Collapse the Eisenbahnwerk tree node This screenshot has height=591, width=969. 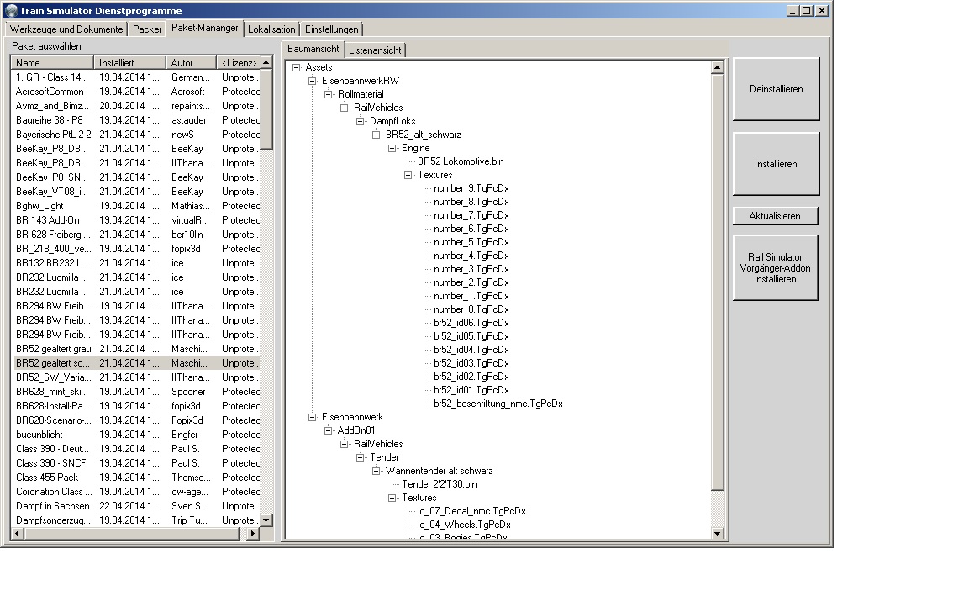click(x=312, y=417)
